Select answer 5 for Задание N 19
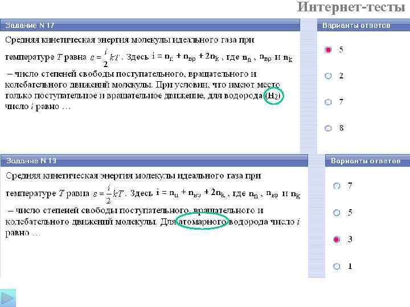Image resolution: width=410 pixels, height=307 pixels. point(337,213)
